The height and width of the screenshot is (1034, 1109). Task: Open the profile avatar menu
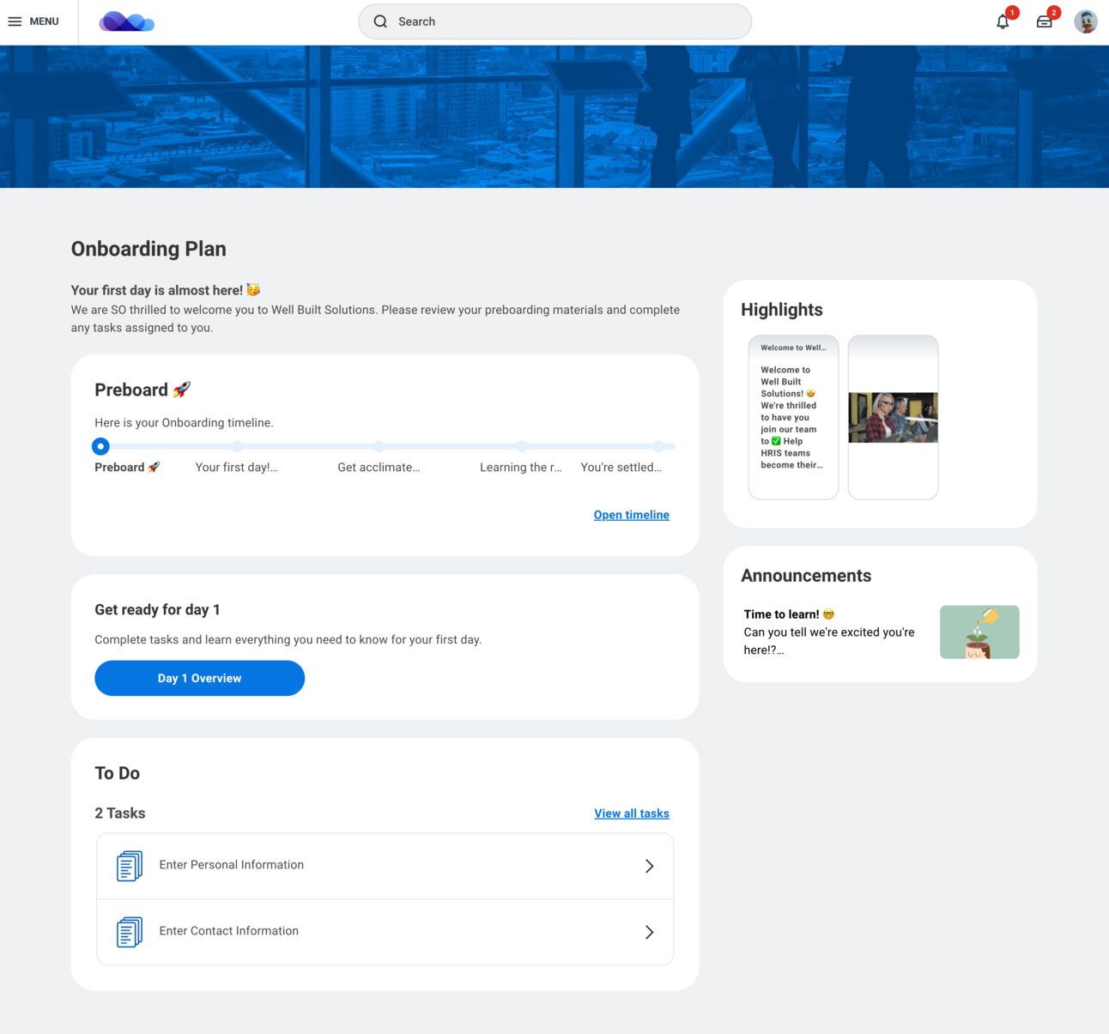[x=1086, y=21]
